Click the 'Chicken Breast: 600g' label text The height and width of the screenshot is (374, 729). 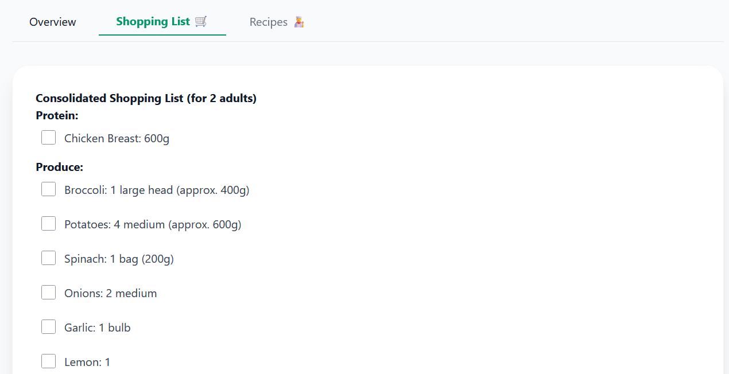click(x=117, y=138)
